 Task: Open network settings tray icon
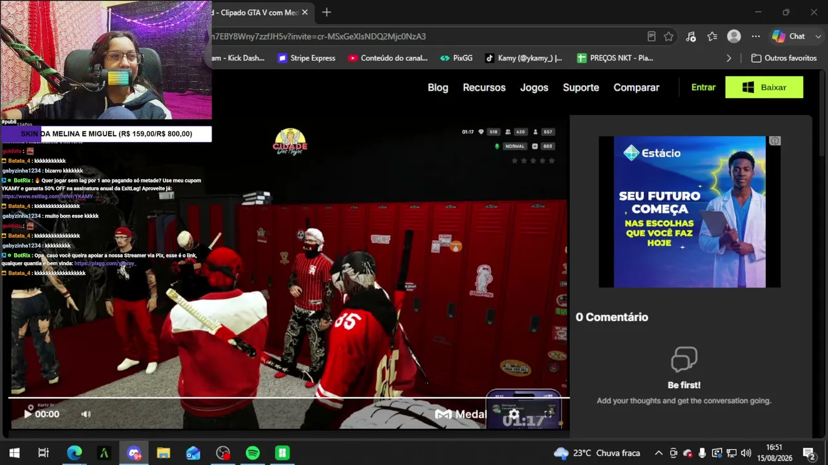(x=732, y=453)
